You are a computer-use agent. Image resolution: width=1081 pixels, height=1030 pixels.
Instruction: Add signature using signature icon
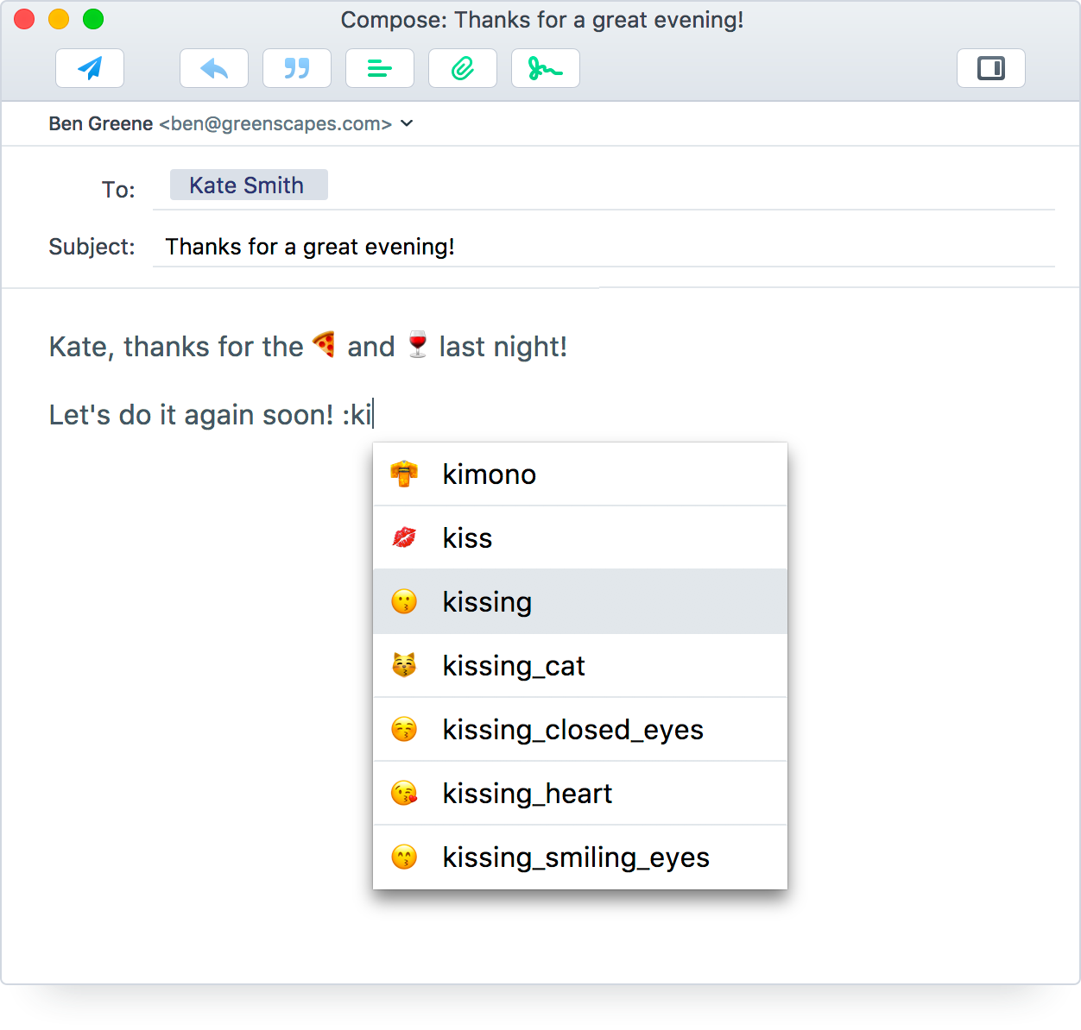pyautogui.click(x=546, y=68)
